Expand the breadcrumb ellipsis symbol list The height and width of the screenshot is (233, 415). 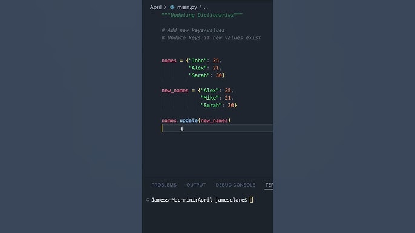[x=206, y=7]
